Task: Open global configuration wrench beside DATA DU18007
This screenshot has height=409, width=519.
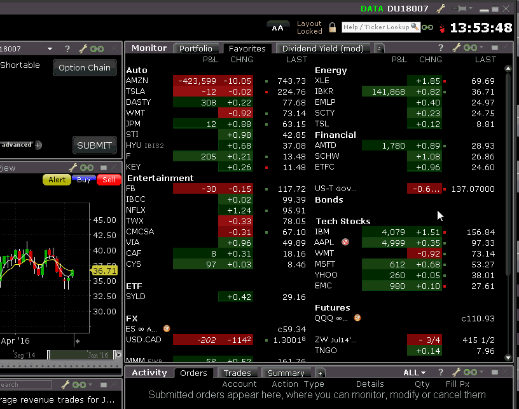Action: 441,9
